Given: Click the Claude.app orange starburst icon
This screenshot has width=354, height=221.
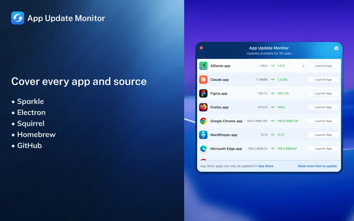Looking at the screenshot, I should pos(203,79).
